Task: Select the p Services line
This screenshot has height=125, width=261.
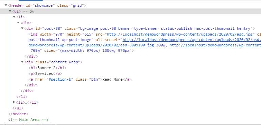Action: pos(45,74)
